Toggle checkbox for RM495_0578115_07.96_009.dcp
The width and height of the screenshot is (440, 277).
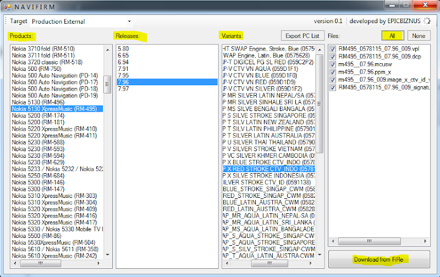pos(333,57)
